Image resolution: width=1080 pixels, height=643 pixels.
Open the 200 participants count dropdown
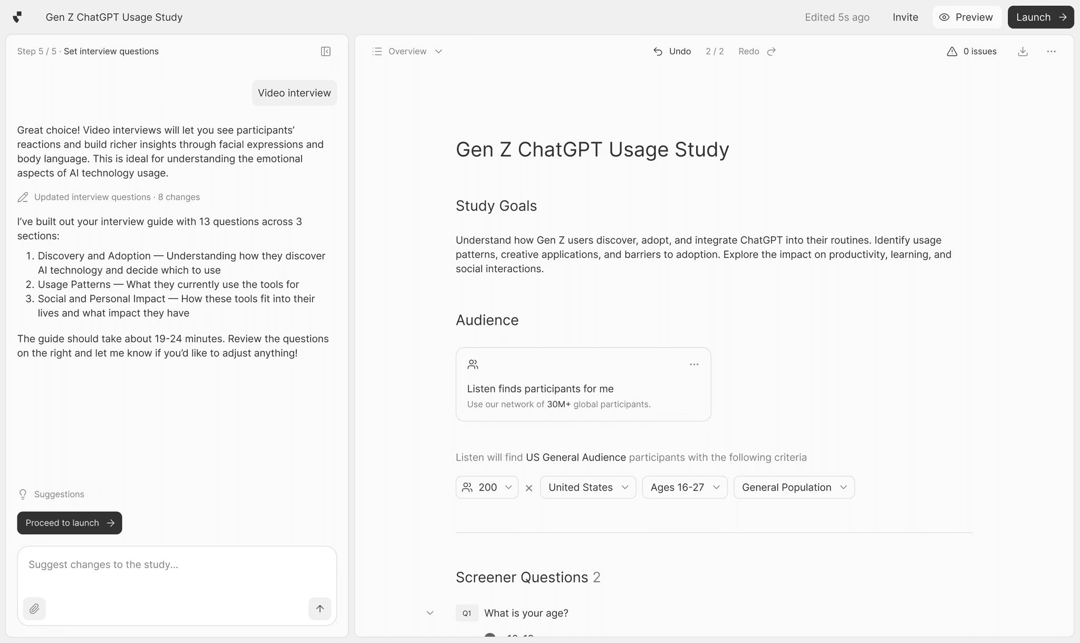pyautogui.click(x=487, y=487)
